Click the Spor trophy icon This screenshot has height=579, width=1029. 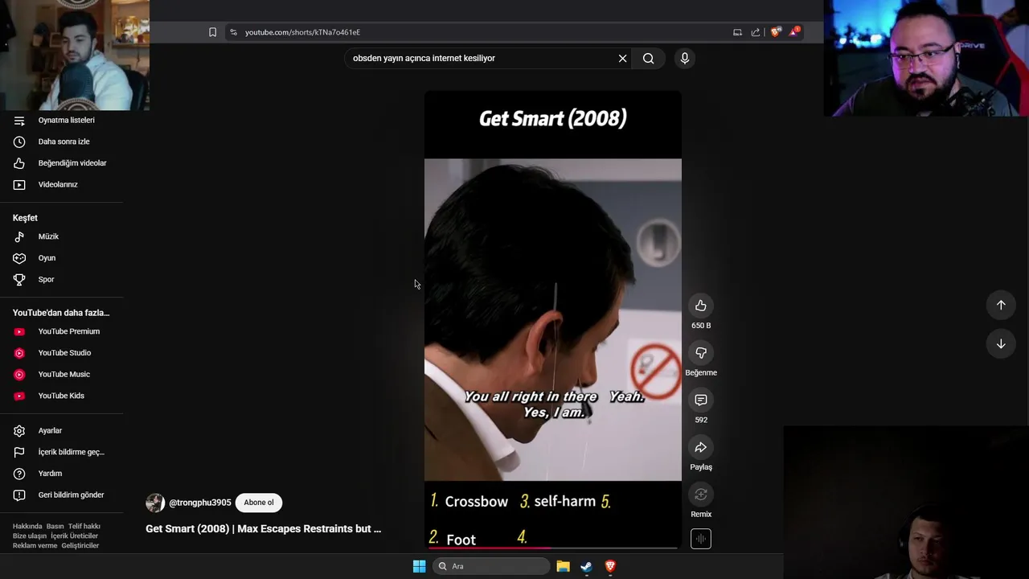click(x=19, y=280)
